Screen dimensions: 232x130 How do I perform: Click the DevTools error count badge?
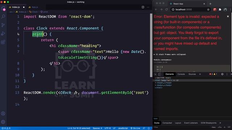pyautogui.click(x=211, y=74)
